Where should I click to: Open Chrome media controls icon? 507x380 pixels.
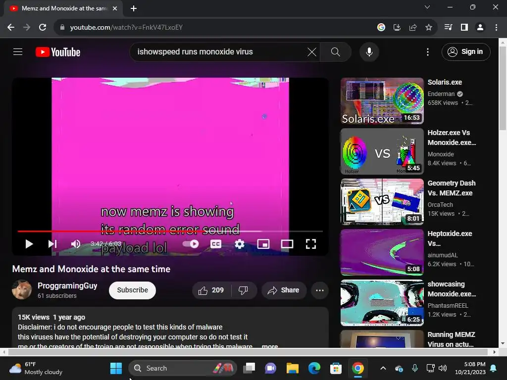[448, 27]
